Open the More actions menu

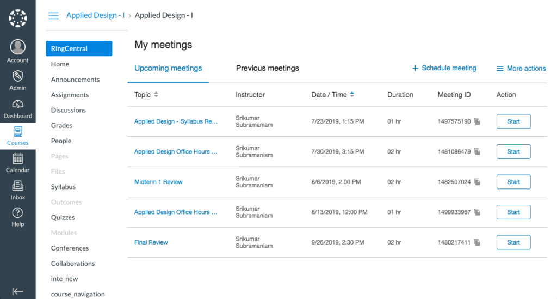tap(521, 69)
